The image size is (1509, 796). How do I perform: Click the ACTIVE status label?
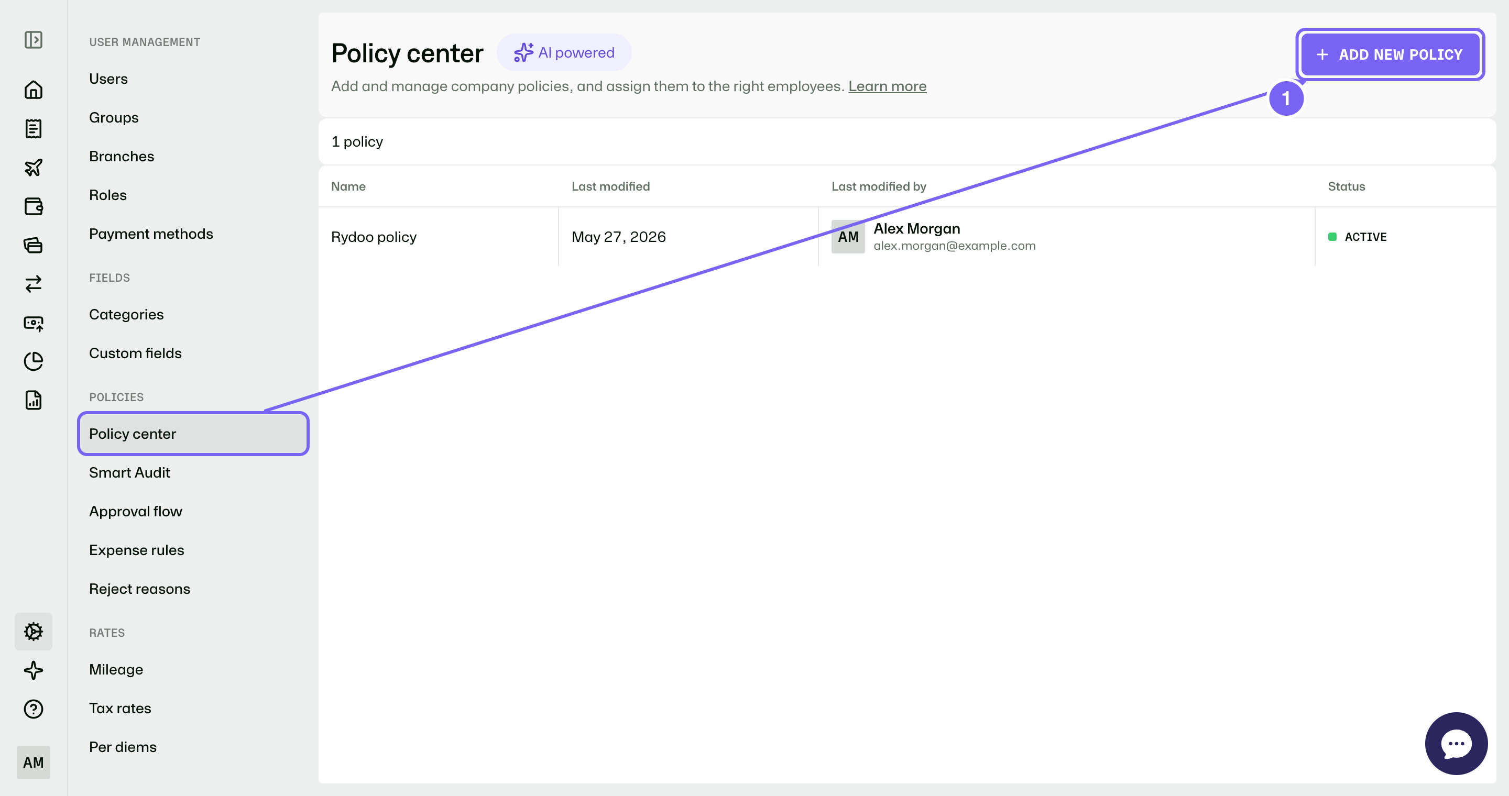tap(1365, 237)
